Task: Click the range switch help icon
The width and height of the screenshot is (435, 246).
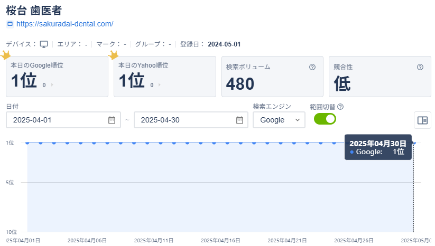Action: (340, 107)
